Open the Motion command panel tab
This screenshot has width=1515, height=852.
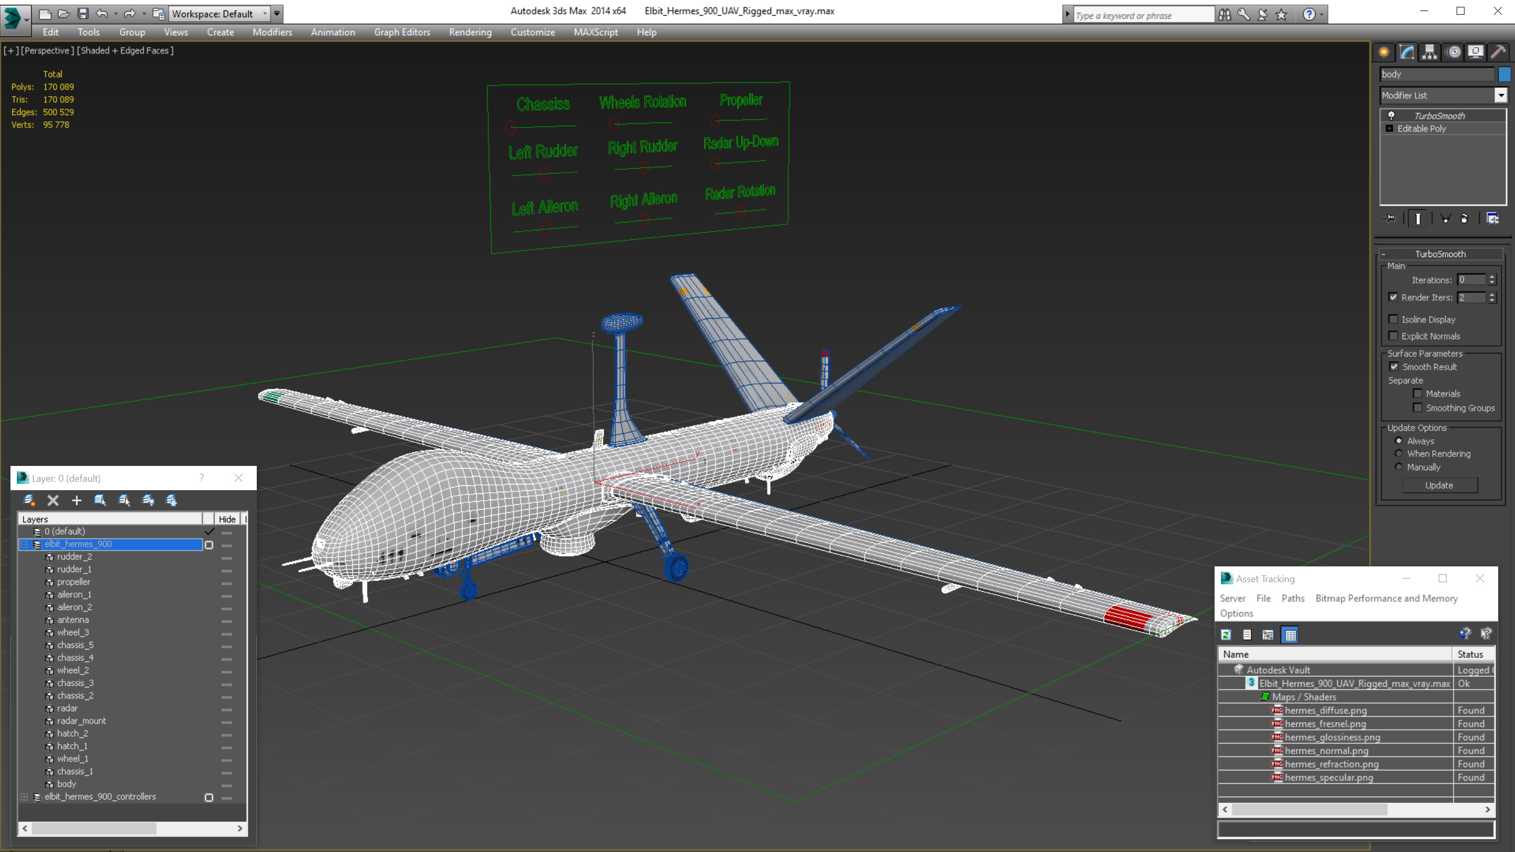click(x=1453, y=53)
